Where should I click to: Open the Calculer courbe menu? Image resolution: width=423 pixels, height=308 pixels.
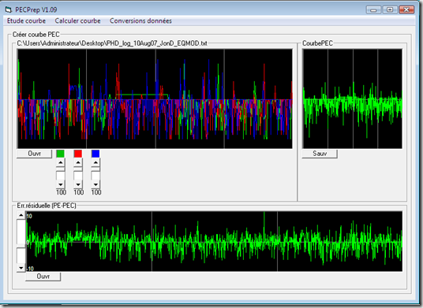77,21
